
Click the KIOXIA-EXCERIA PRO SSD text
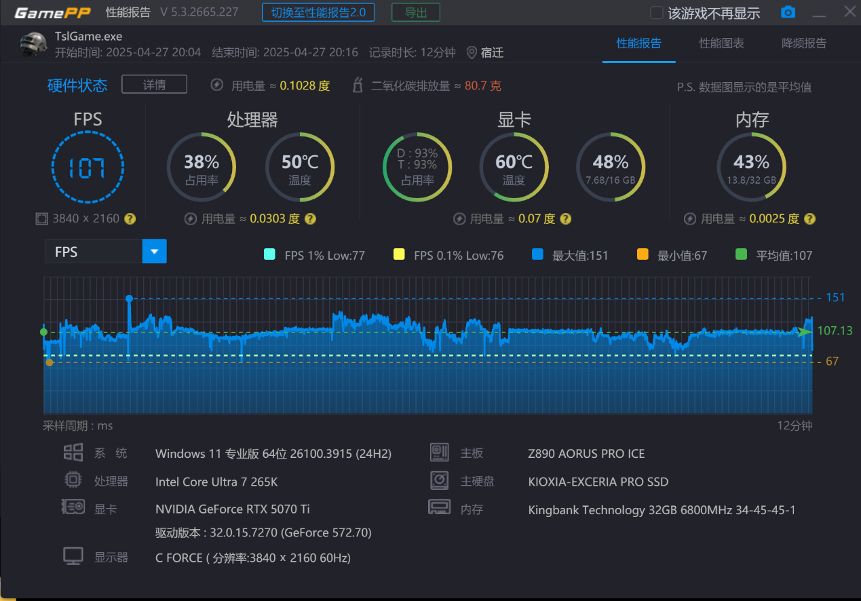click(x=598, y=482)
